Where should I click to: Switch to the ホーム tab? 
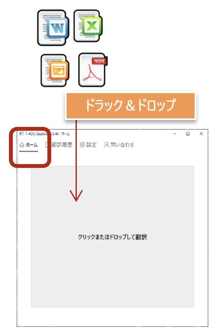pyautogui.click(x=29, y=145)
